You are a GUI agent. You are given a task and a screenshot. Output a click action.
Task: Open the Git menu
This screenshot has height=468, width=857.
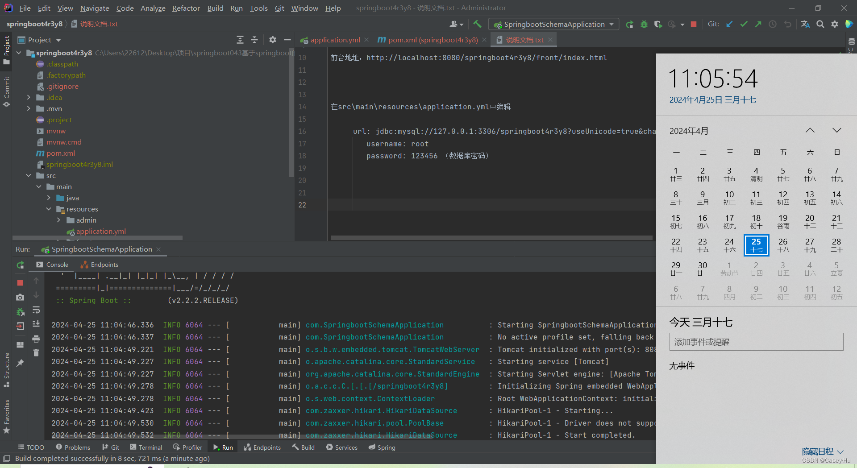click(x=279, y=8)
